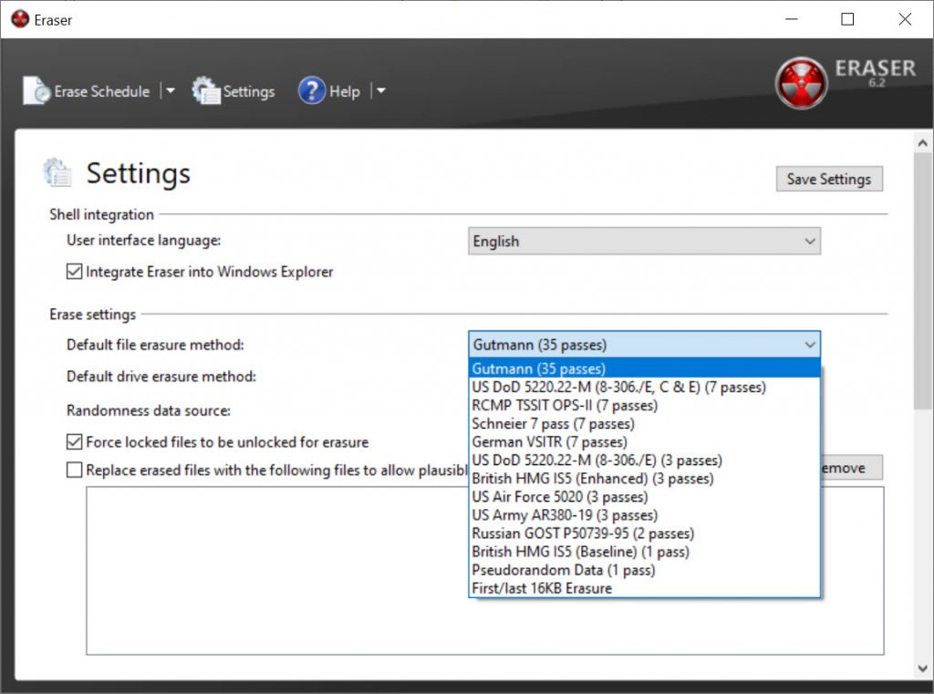Collapse the Default file erasure method combo box
This screenshot has height=694, width=934.
coord(809,345)
